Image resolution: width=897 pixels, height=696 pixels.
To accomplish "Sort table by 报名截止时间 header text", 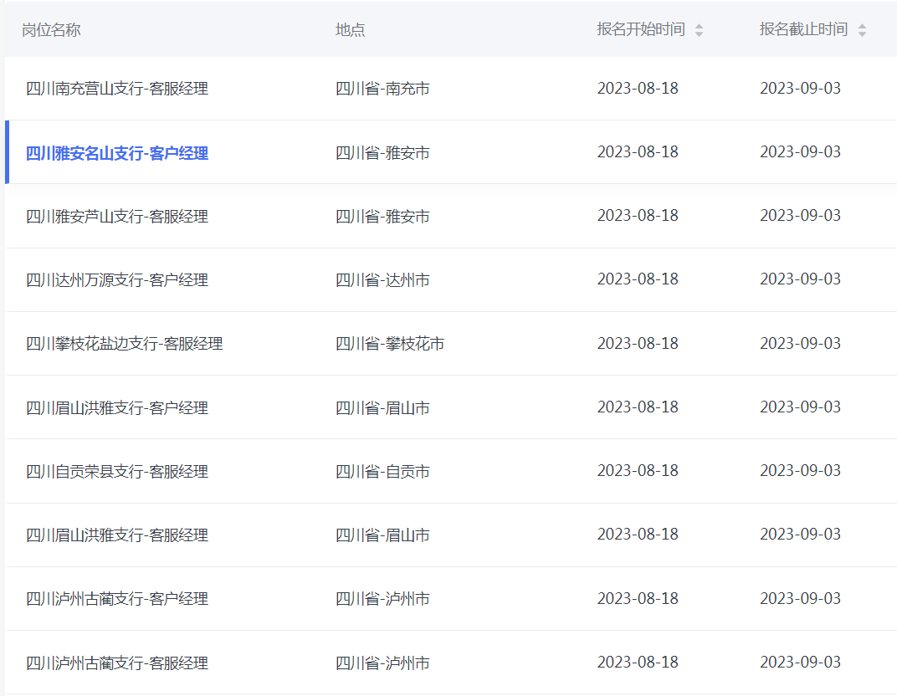I will point(803,30).
